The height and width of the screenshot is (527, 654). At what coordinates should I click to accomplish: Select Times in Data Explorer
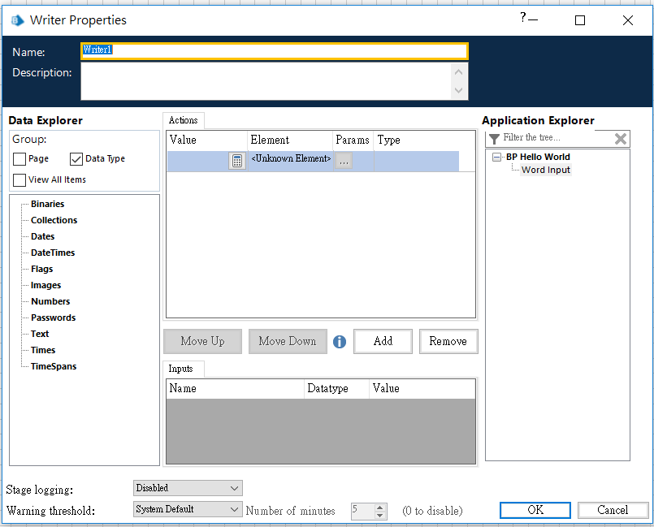pyautogui.click(x=43, y=350)
